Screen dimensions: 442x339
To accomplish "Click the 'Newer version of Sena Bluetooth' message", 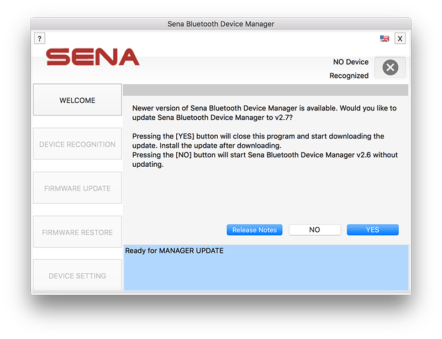I will pos(265,113).
